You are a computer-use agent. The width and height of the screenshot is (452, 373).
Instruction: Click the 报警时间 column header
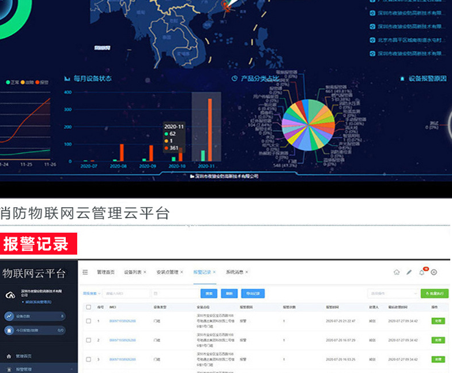pos(332,307)
